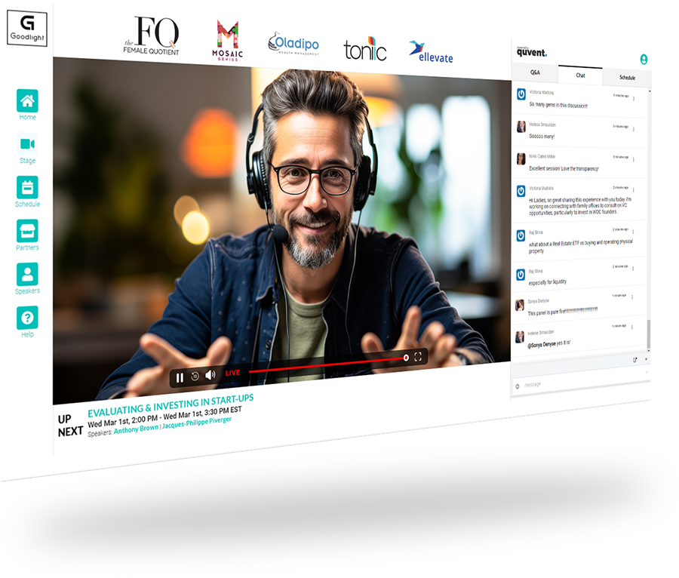Viewport: 679px width, 578px height.
Task: Rewind video by 10 seconds
Action: [x=195, y=376]
